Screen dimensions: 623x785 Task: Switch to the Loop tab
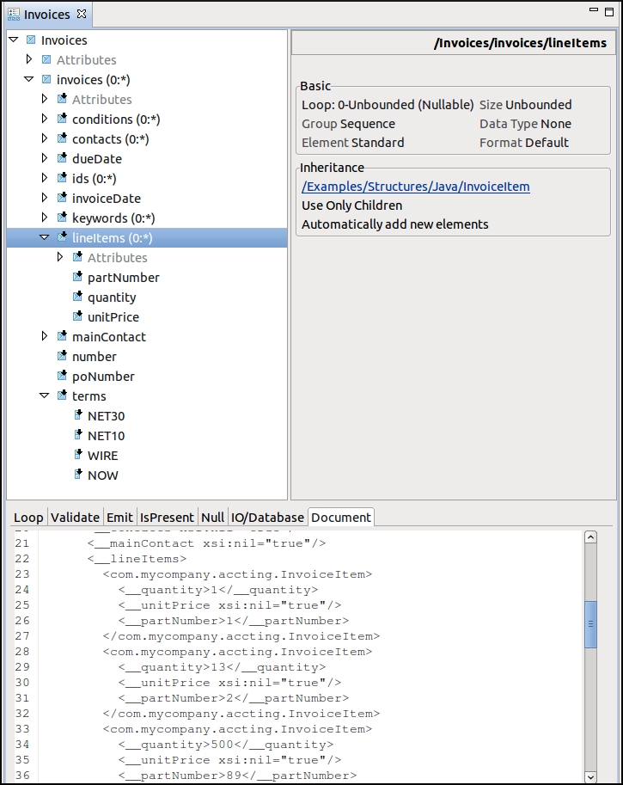(x=28, y=518)
